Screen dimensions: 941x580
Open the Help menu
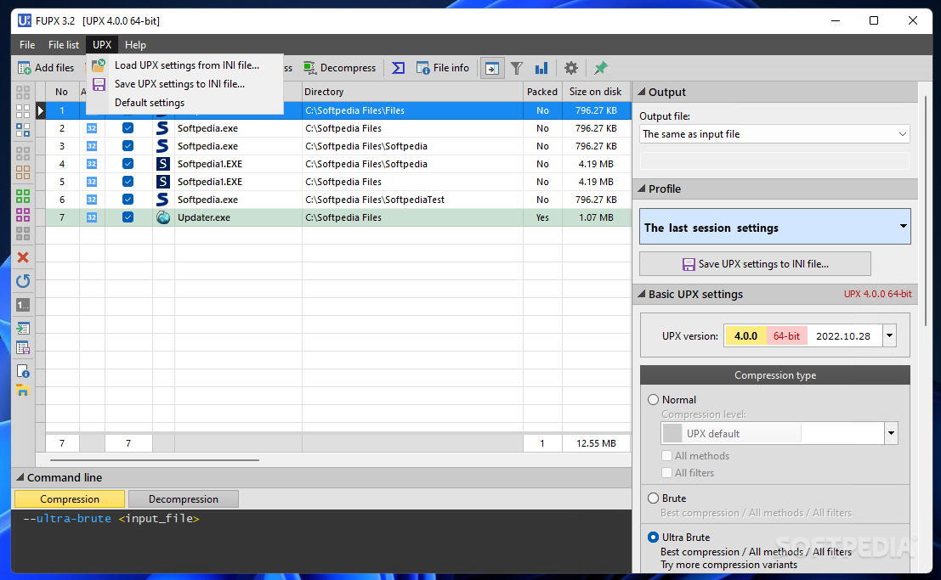[x=135, y=45]
